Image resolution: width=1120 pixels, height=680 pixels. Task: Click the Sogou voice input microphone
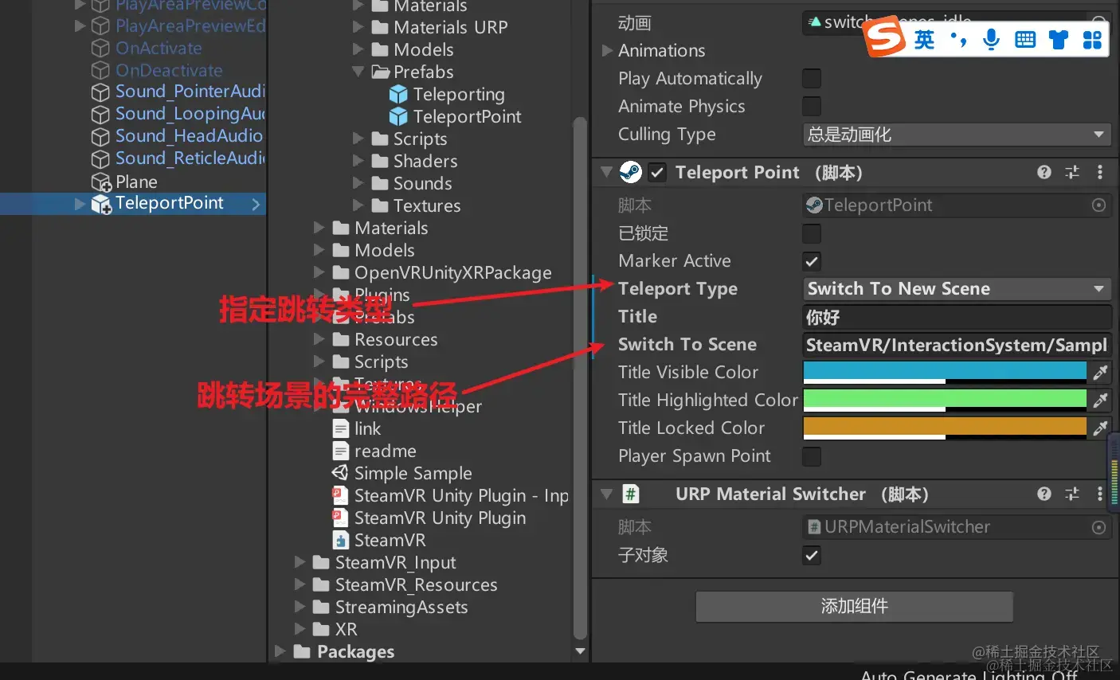991,39
